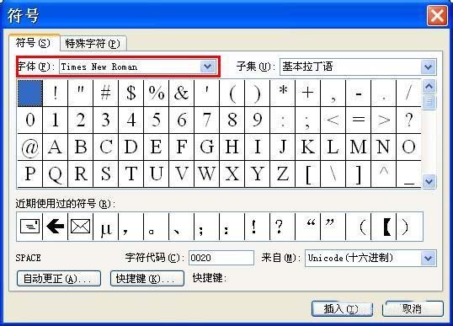Screen dimensions: 453x326
Task: Select the recent left parenthesis symbol
Action: coord(359,227)
